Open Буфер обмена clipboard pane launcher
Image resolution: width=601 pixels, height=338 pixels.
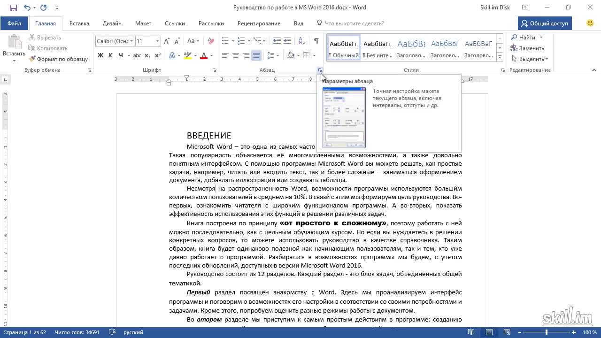point(90,70)
